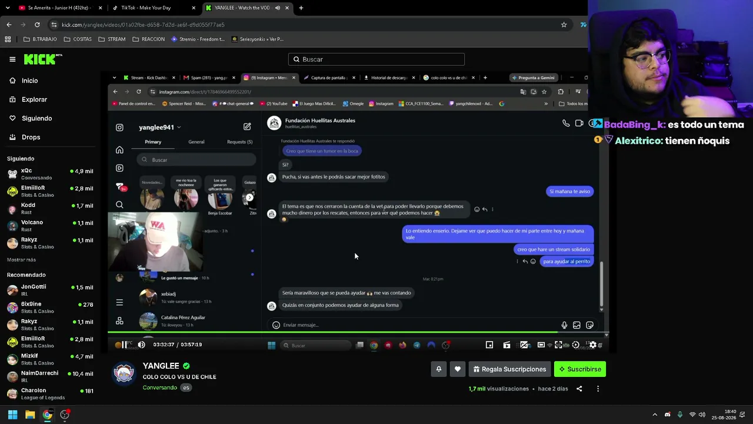Screen dimensions: 753x424
Task: Open Charolon in Recomendado list
Action: (x=50, y=393)
